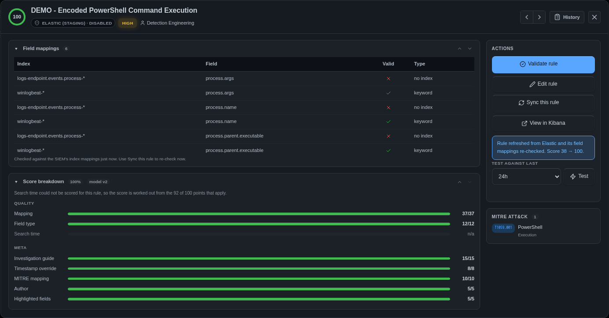Click invalid X for logs-endpoint process.parent.executable
Screen dimensions: 609x318
(x=389, y=136)
